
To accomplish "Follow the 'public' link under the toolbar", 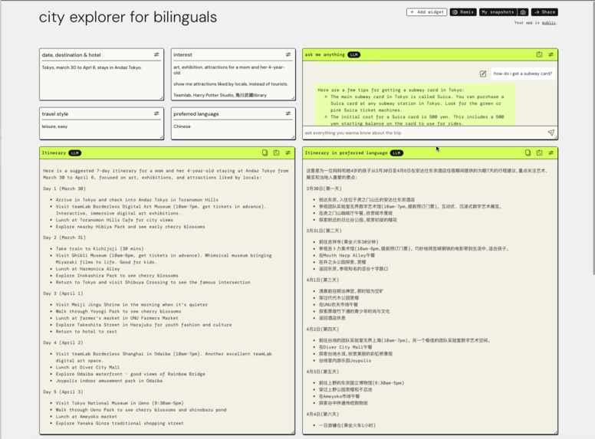I will tap(549, 23).
